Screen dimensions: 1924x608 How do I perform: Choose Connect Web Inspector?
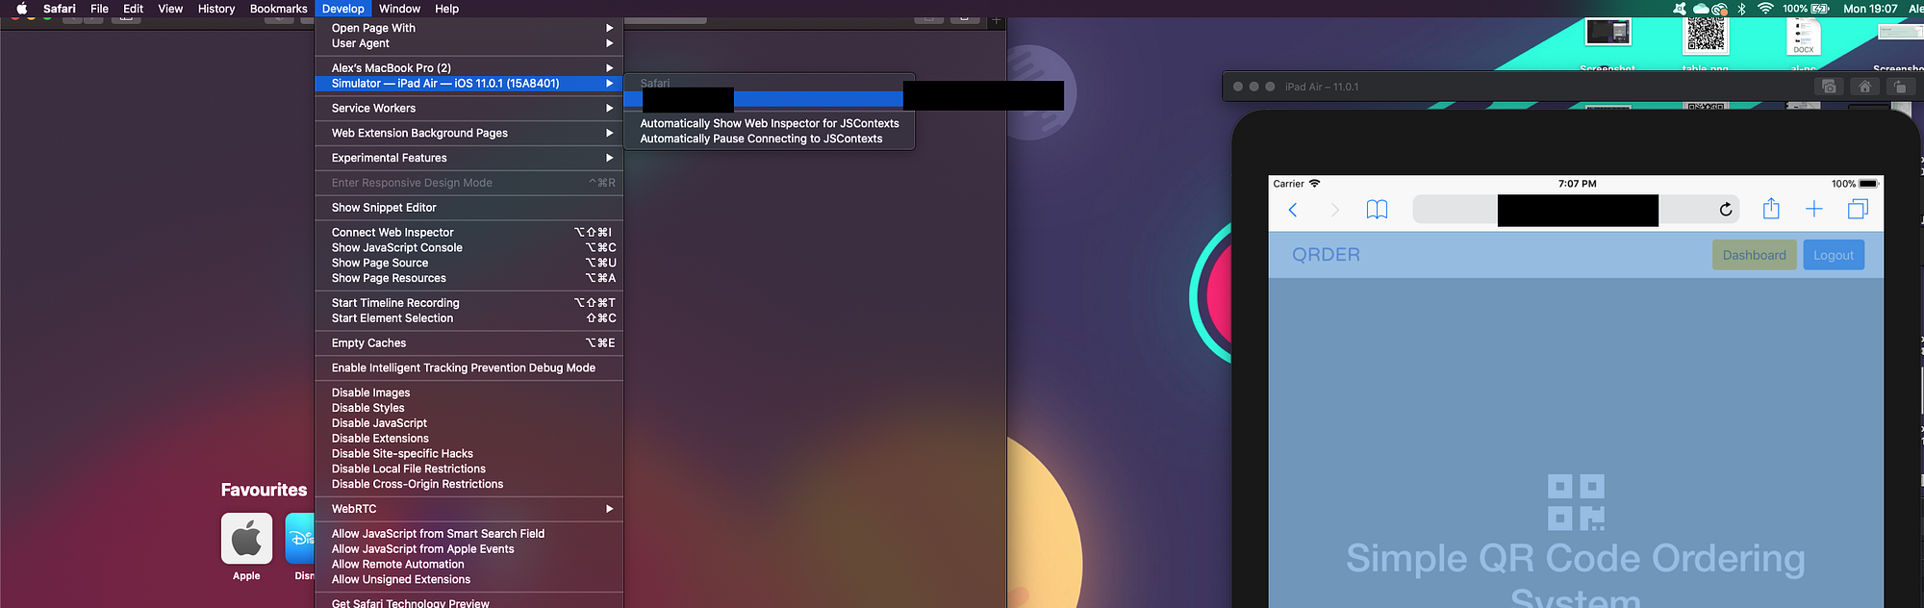click(468, 233)
